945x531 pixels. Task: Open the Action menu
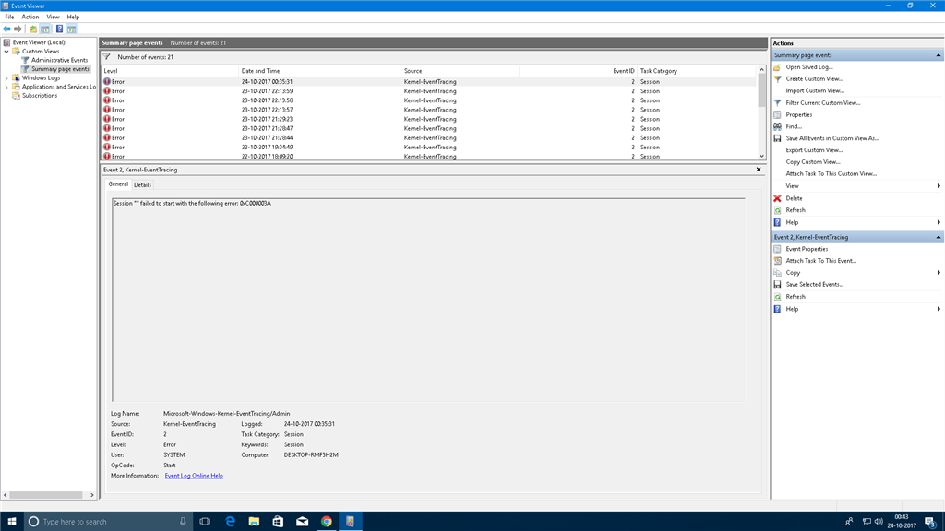click(x=30, y=17)
